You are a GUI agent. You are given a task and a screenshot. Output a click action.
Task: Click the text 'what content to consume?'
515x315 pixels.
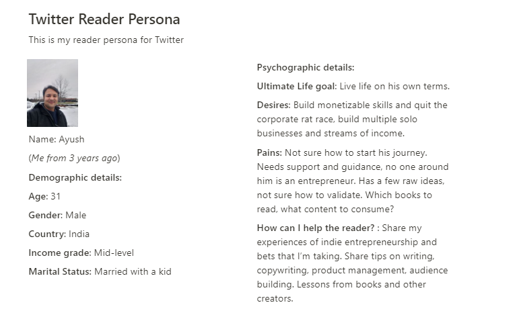[337, 209]
